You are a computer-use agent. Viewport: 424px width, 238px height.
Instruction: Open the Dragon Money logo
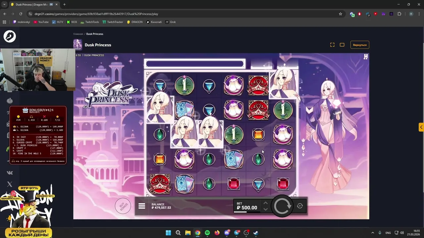pyautogui.click(x=10, y=36)
